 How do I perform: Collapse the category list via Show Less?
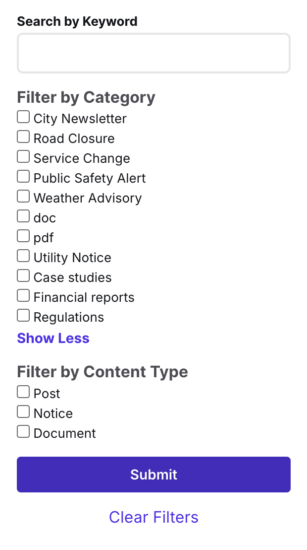pyautogui.click(x=53, y=338)
